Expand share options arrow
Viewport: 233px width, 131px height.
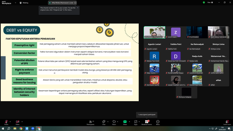pos(130,122)
